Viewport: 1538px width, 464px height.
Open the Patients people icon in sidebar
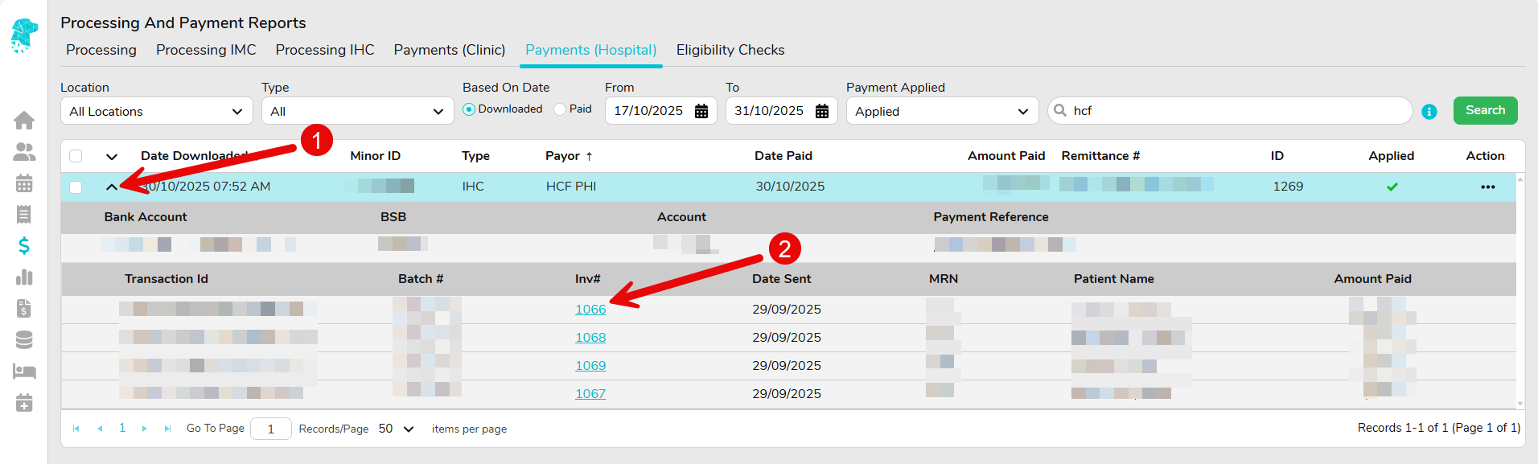(24, 152)
